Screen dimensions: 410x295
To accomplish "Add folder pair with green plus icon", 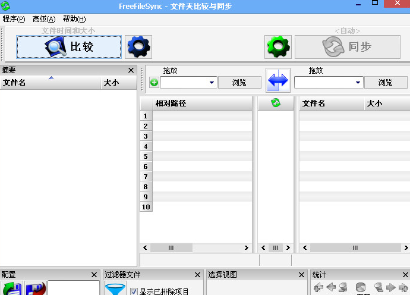I will (x=154, y=83).
